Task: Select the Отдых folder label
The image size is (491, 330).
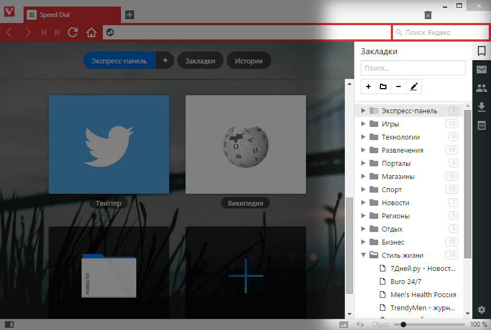Action: pos(392,229)
